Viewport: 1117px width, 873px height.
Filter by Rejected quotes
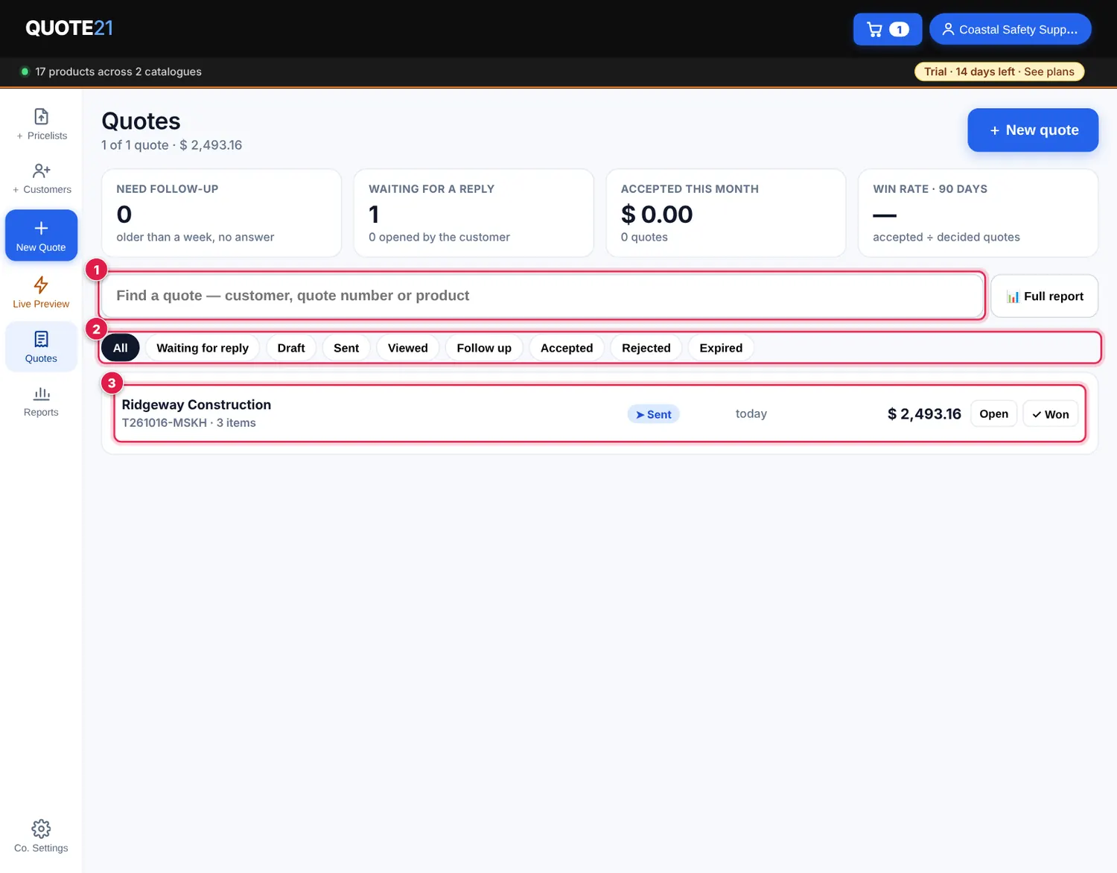point(646,348)
